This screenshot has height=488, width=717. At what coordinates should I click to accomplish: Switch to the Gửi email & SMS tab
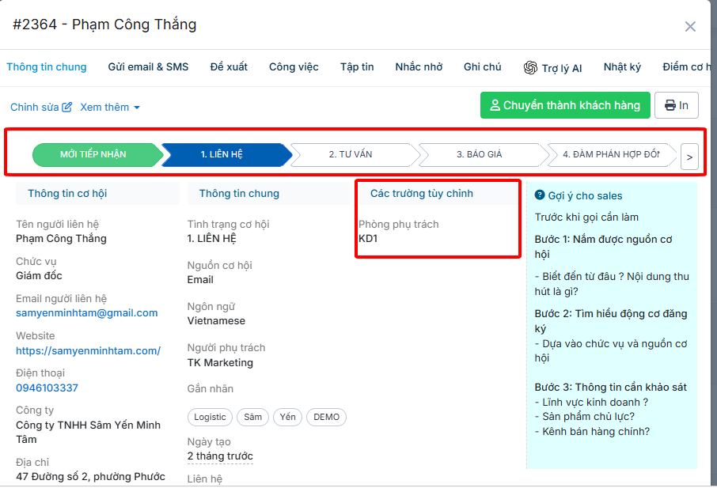tap(148, 66)
